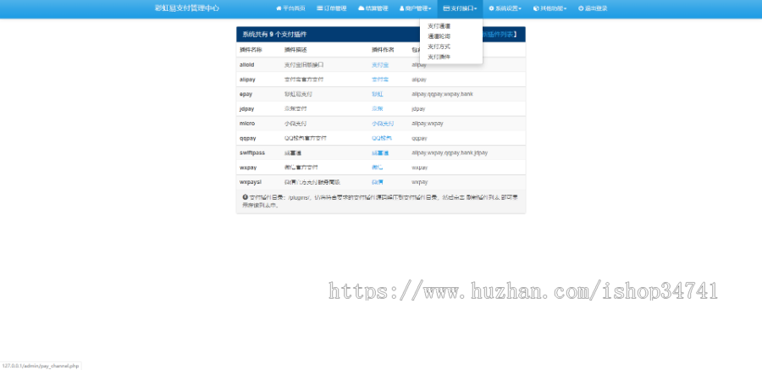Viewport: 762px width, 370px height.
Task: Click the jdpay payment type cell in the jdpay row
Action: pyautogui.click(x=418, y=108)
